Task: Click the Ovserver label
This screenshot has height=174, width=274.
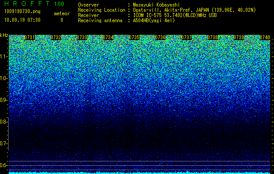Action: click(x=88, y=5)
